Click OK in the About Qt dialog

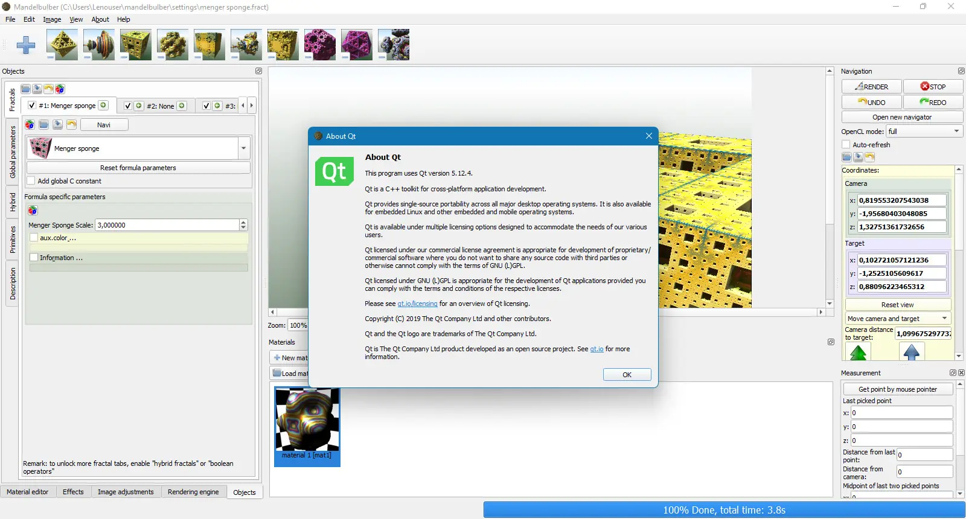click(x=627, y=375)
